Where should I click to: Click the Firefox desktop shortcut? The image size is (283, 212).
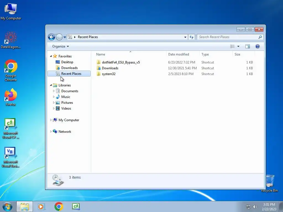point(11,97)
